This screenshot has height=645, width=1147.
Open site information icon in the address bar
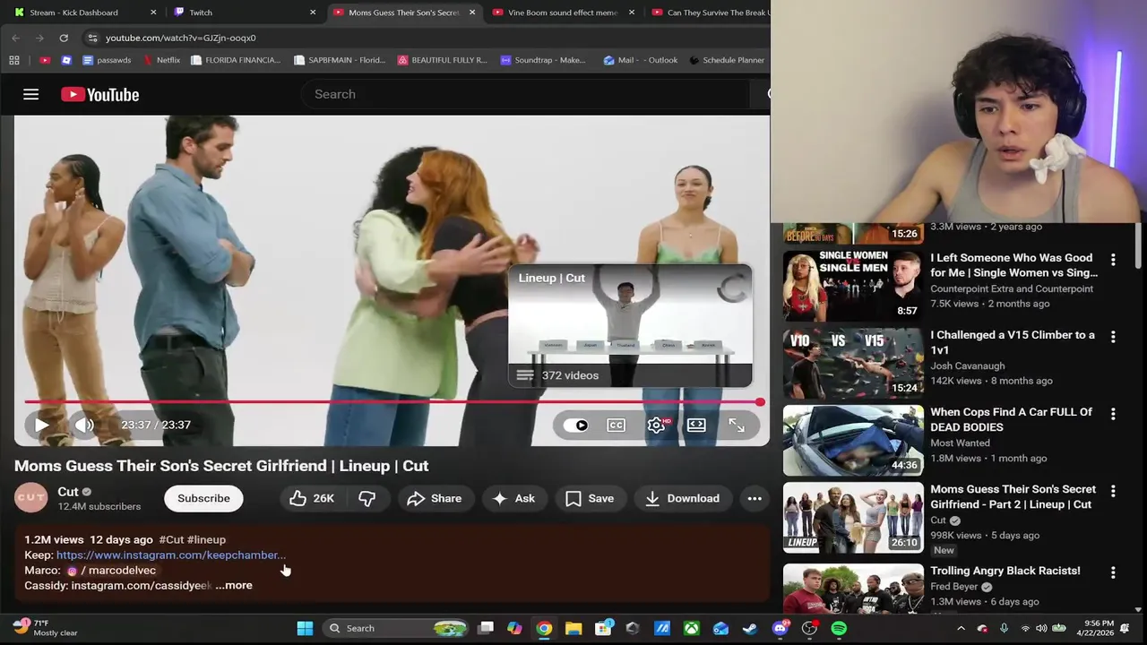(92, 38)
